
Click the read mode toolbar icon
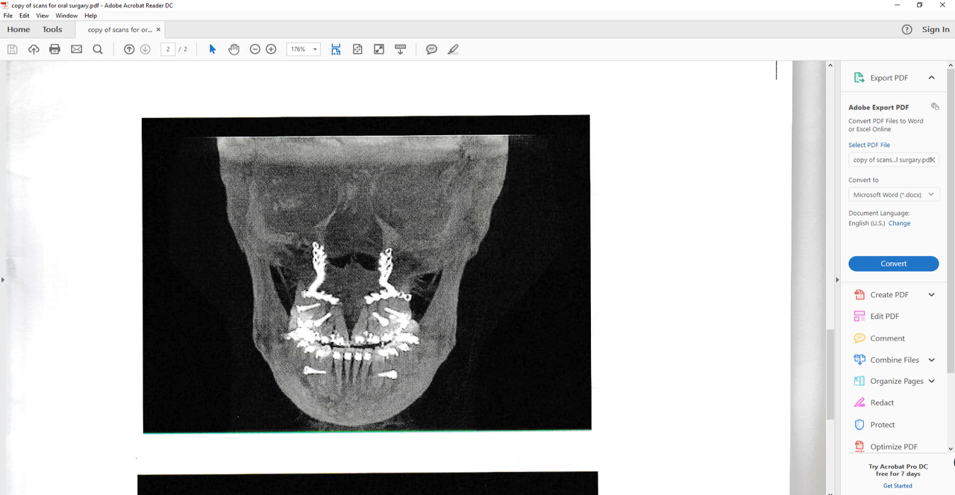(400, 49)
